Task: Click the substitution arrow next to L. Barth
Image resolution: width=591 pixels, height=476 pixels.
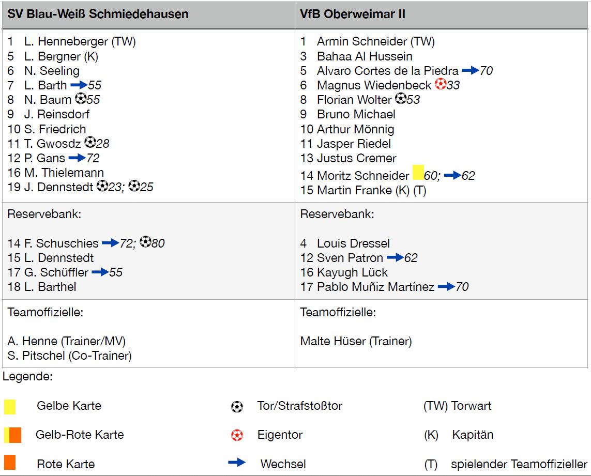Action: click(x=79, y=85)
